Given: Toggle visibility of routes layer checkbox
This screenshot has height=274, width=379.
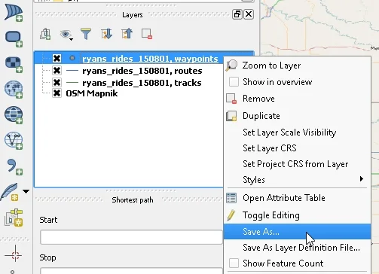Looking at the screenshot, I should [57, 71].
